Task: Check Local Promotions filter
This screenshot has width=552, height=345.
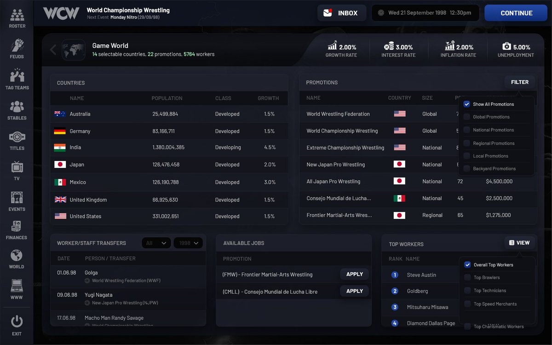Action: point(467,156)
